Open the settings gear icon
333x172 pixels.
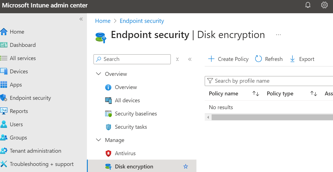pos(324,5)
